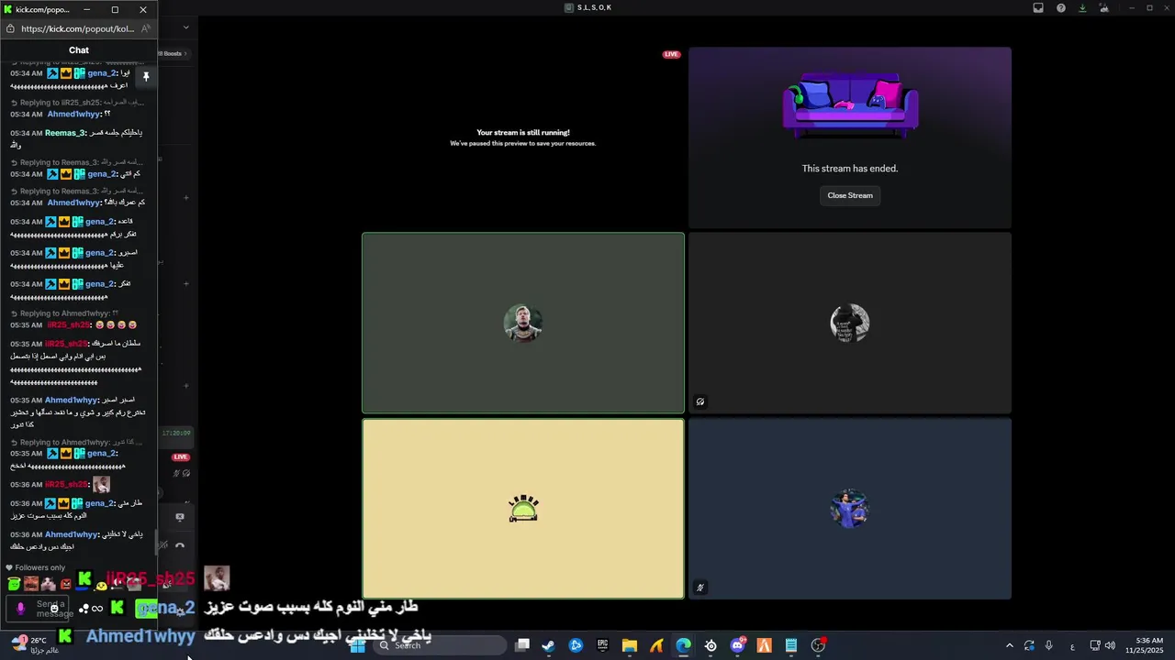Click username Reemas_3 in chat

point(65,133)
